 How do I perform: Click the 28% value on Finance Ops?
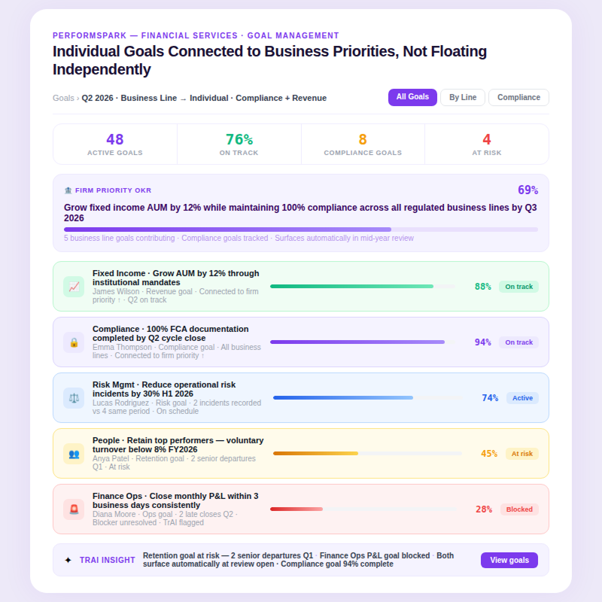(x=484, y=509)
